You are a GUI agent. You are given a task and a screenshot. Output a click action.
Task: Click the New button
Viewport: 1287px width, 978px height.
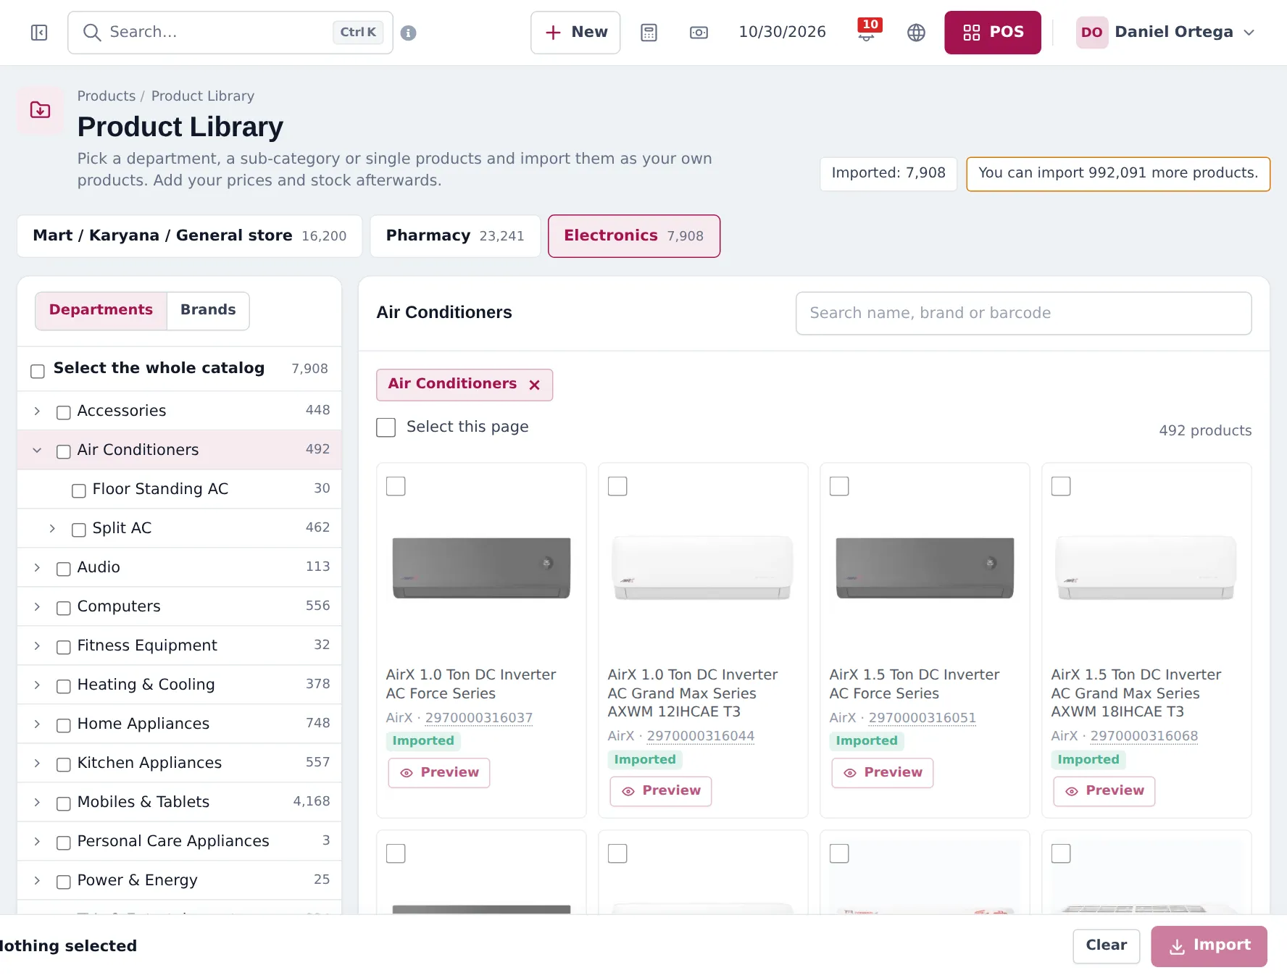(x=575, y=33)
